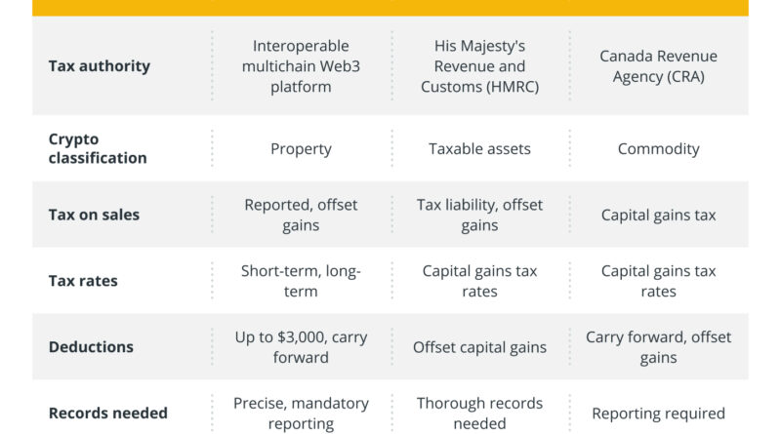
Task: Select the Tax liability, offset gains cell
Action: coord(479,215)
